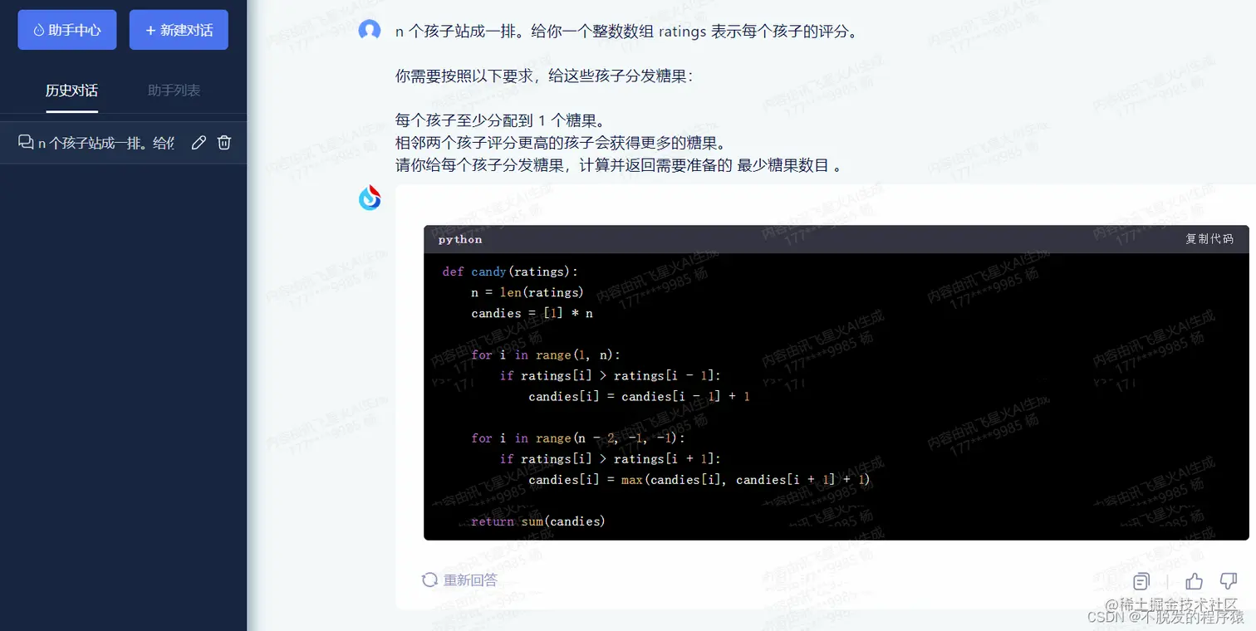Give the answer a thumbs up
The height and width of the screenshot is (631, 1256).
pyautogui.click(x=1194, y=581)
